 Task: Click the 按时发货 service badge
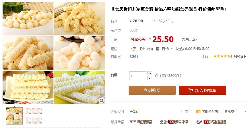[145, 122]
